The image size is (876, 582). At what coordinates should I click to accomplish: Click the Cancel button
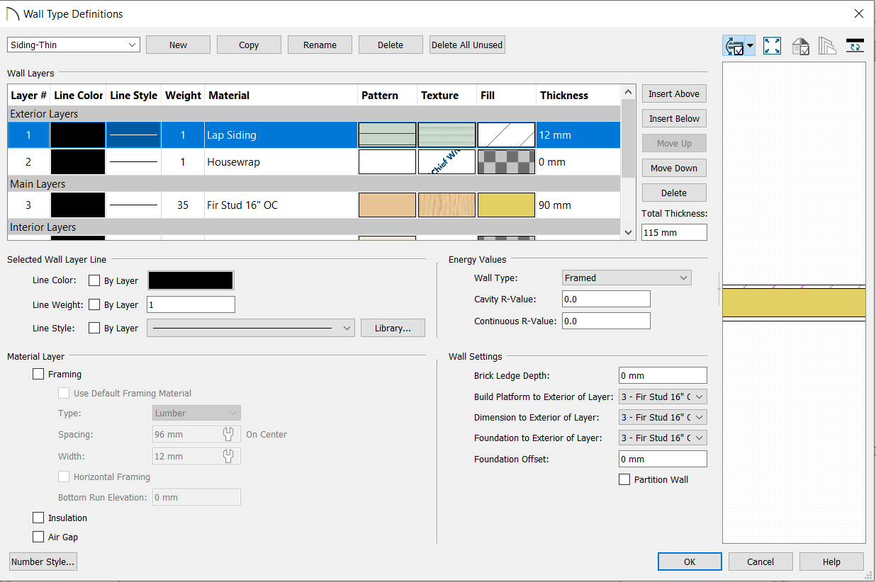[760, 561]
